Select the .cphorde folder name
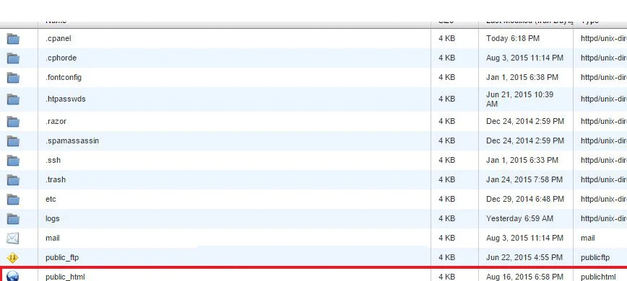 (x=61, y=58)
